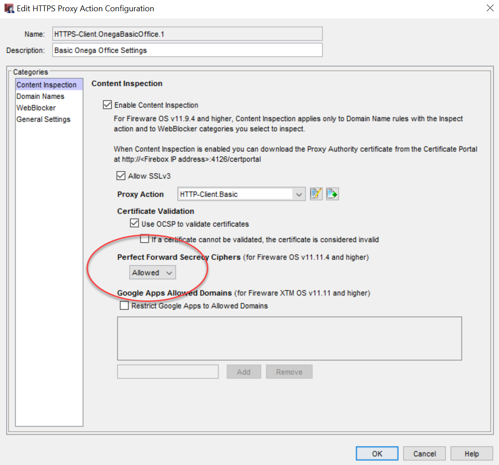
Task: Click the 'Certificate Validation' heading text
Action: 156,211
